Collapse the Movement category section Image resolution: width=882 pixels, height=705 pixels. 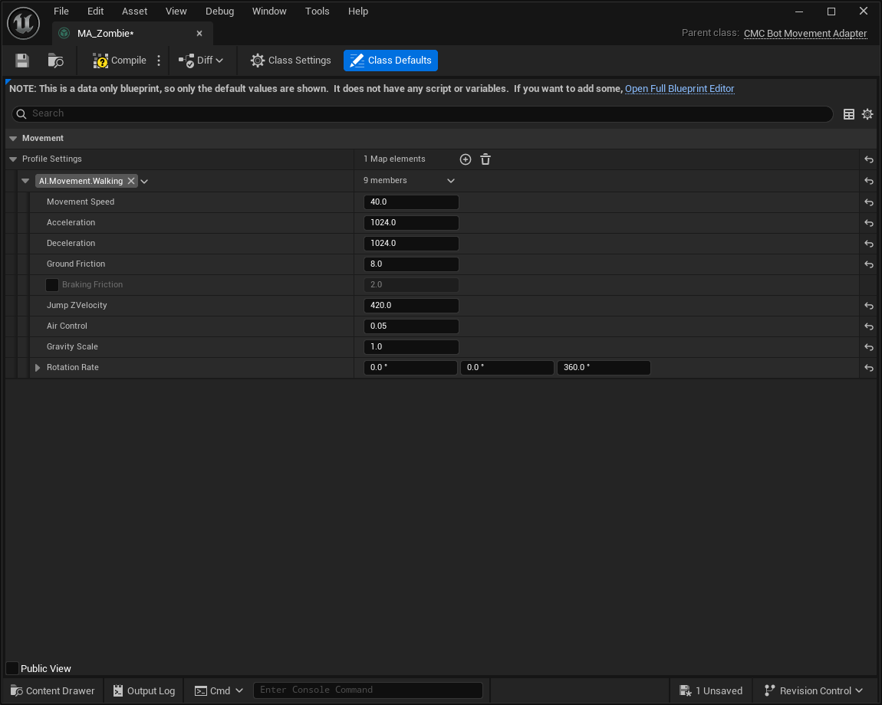[13, 139]
